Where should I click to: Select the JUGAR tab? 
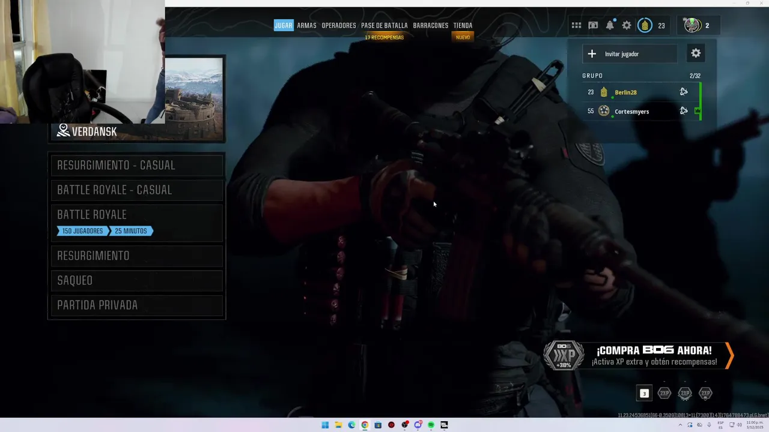[284, 25]
